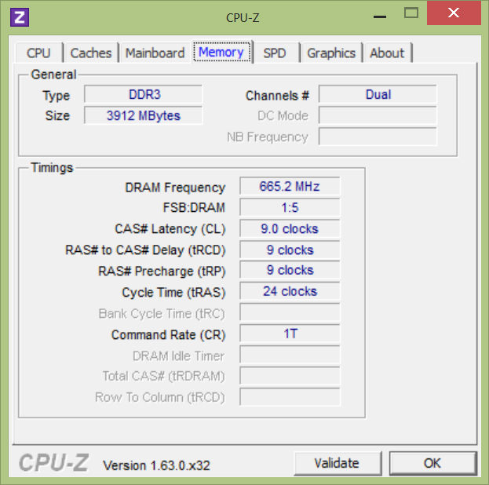Select the Mainboard tab
Screen dimensions: 489x485
[x=155, y=53]
